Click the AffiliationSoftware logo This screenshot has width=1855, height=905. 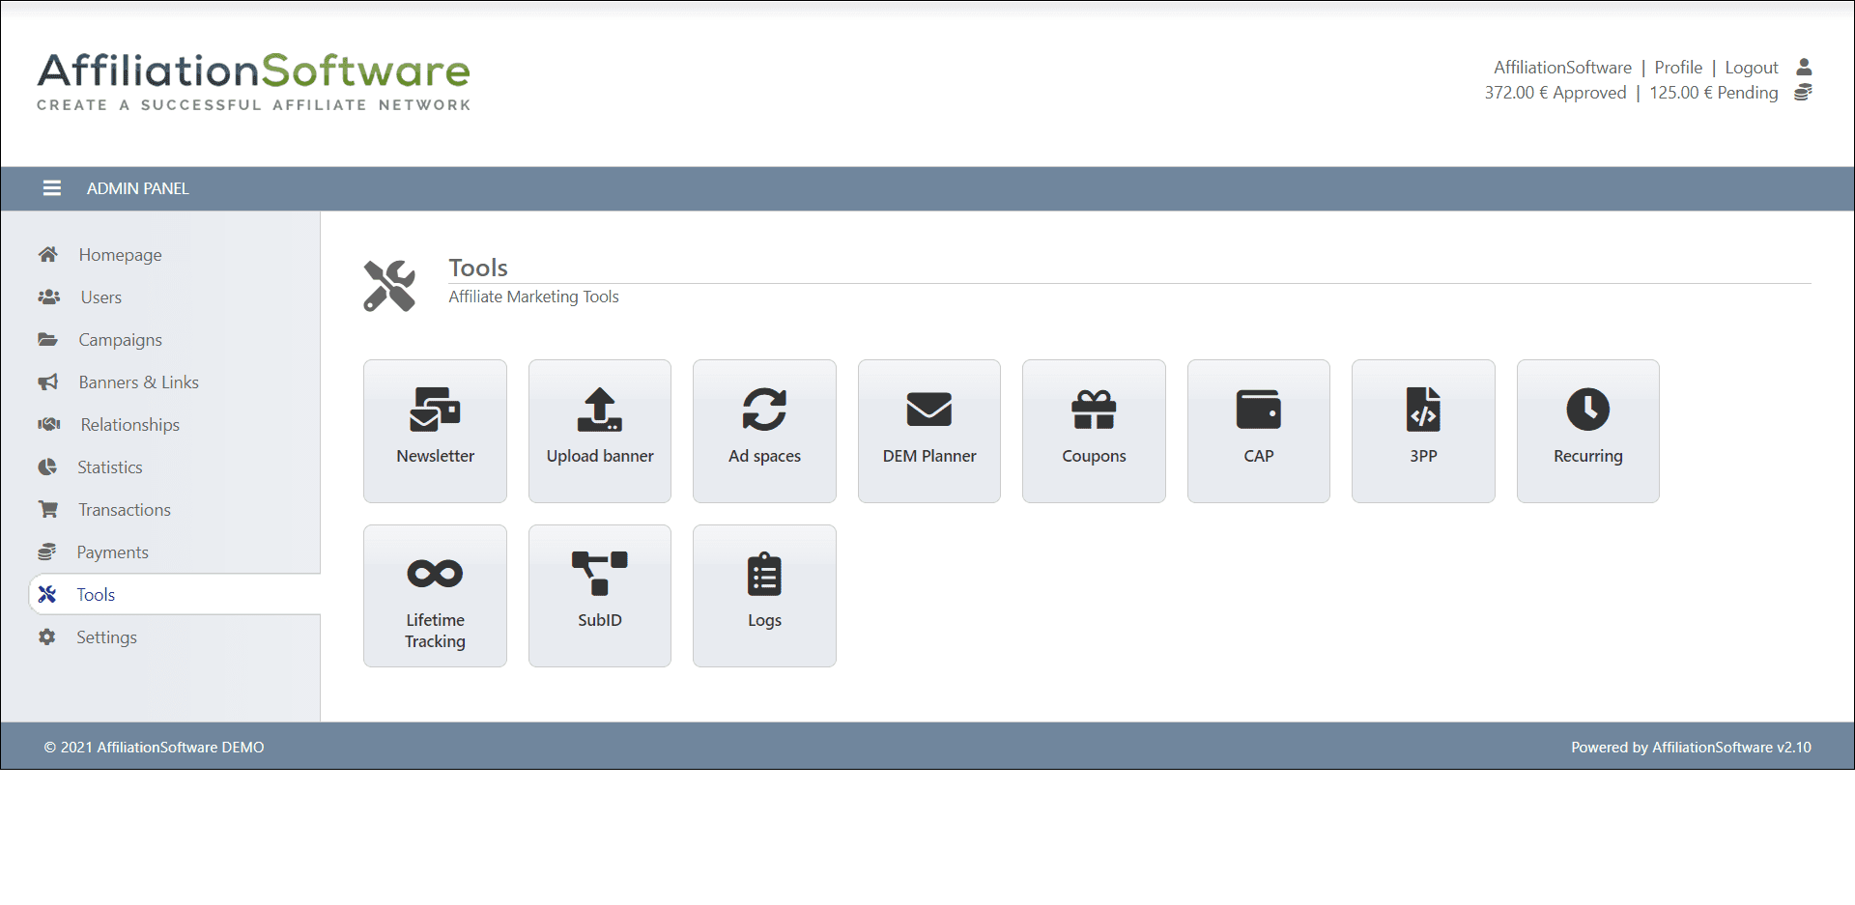253,81
